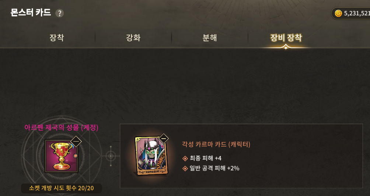Image resolution: width=370 pixels, height=196 pixels.
Task: Go to the 분해 tab
Action: click(x=210, y=38)
